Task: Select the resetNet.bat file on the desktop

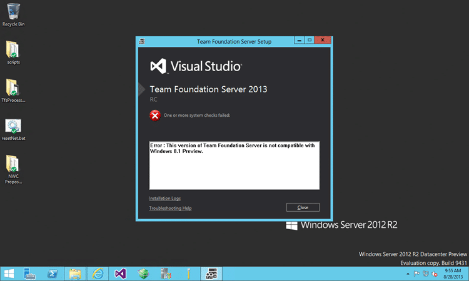Action: [14, 130]
